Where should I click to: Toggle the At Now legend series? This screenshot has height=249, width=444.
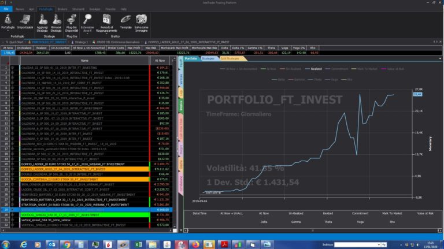(268, 69)
